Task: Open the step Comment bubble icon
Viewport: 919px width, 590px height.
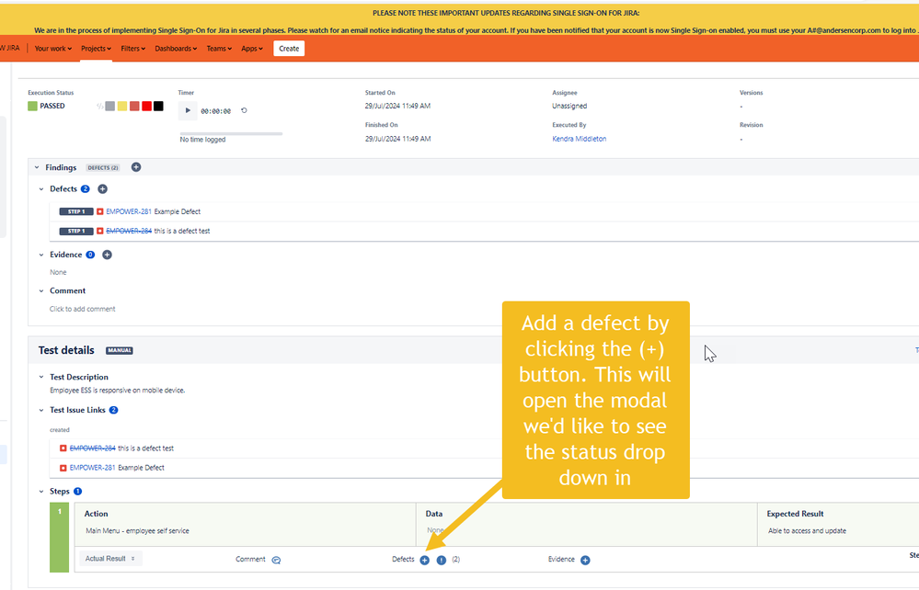Action: coord(276,561)
